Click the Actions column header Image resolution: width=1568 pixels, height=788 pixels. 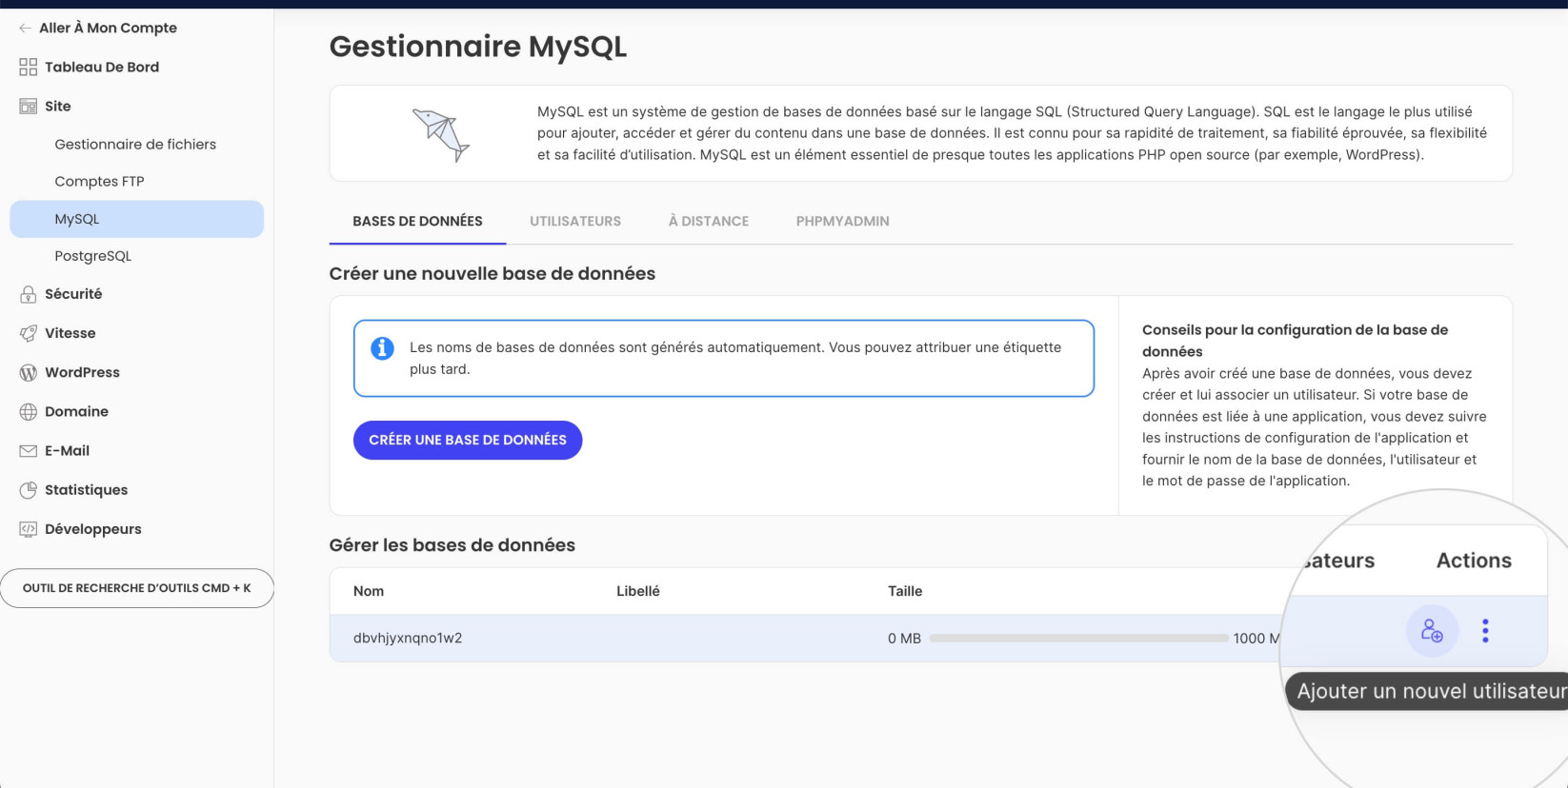pos(1474,561)
